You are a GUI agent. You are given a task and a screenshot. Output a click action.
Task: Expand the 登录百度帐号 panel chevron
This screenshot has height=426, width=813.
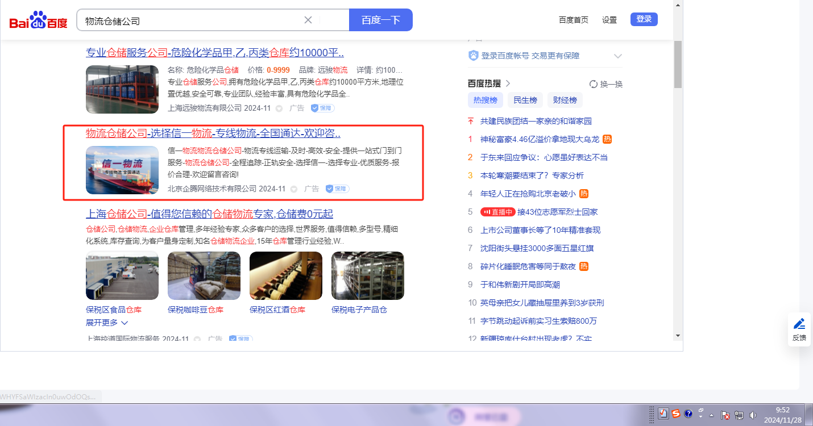(x=618, y=56)
